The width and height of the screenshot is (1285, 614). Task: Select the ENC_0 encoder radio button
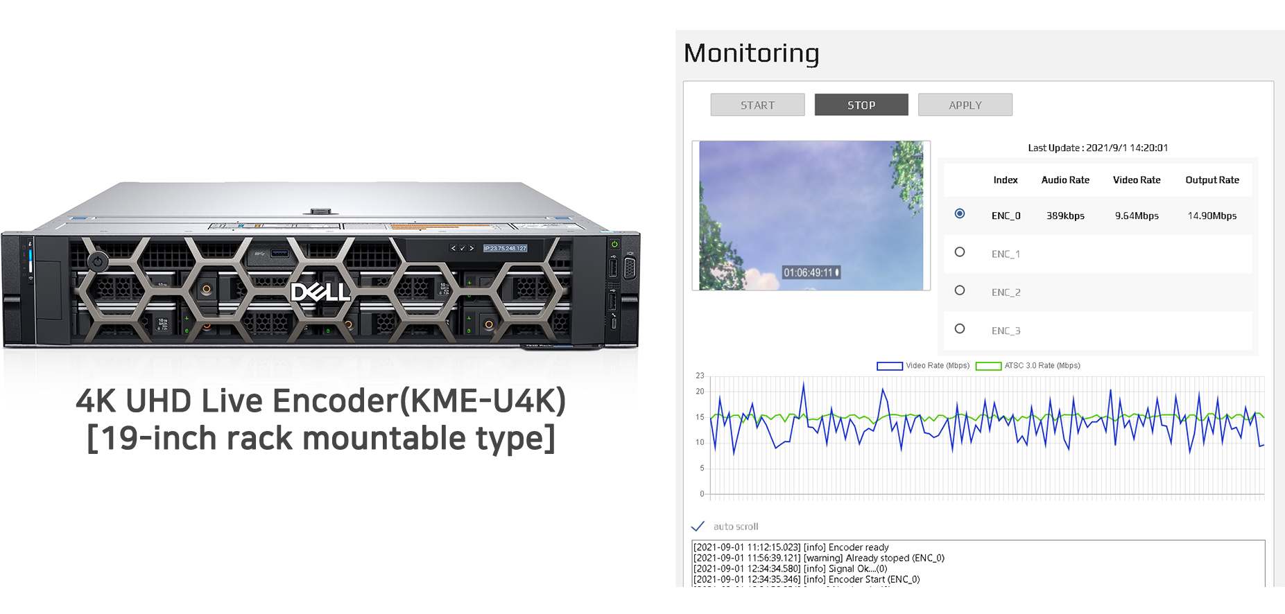(x=960, y=214)
